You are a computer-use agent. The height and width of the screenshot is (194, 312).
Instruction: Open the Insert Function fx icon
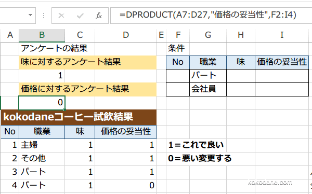click(x=99, y=15)
